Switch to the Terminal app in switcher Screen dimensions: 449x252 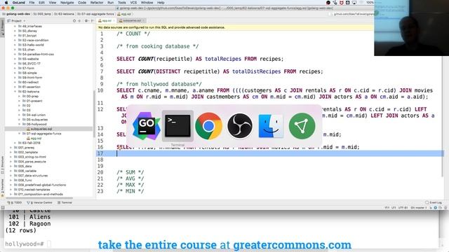(177, 126)
